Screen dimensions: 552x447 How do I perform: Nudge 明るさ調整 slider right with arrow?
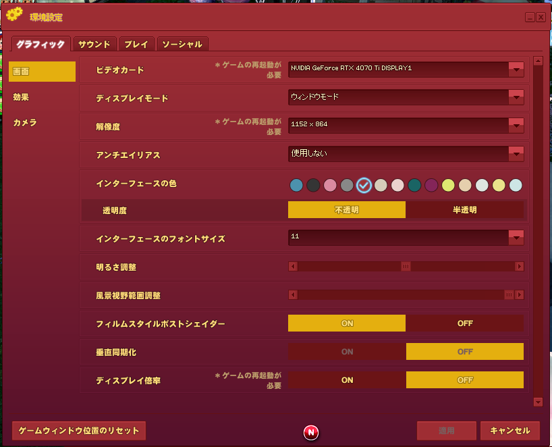point(519,266)
